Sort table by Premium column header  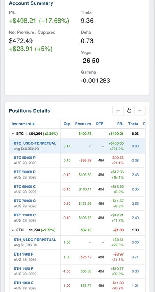click(x=83, y=124)
